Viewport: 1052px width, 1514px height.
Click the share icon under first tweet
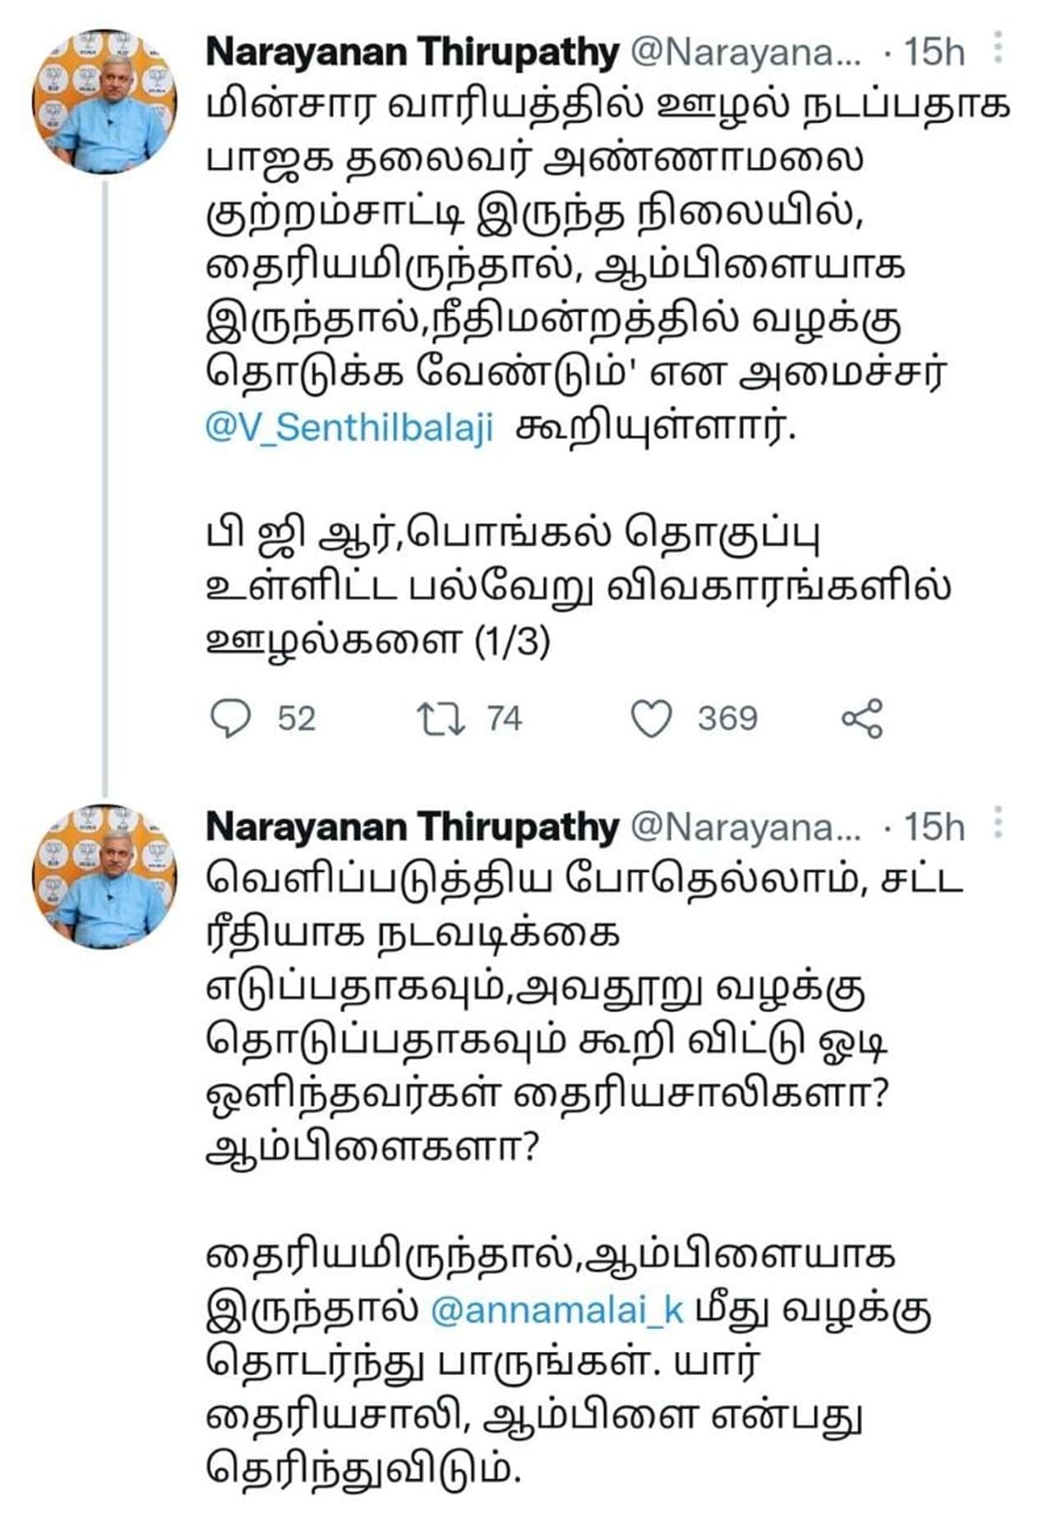[x=862, y=718]
